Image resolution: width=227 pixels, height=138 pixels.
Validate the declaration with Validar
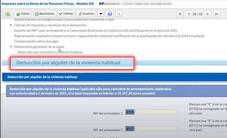click(66, 14)
